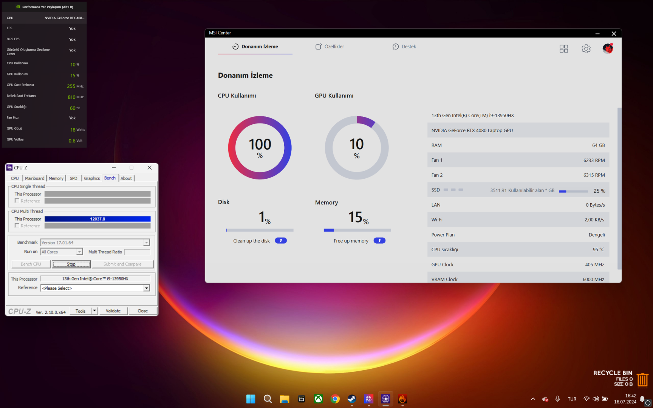The width and height of the screenshot is (653, 408).
Task: Click the Disk usage progress bar
Action: 260,230
